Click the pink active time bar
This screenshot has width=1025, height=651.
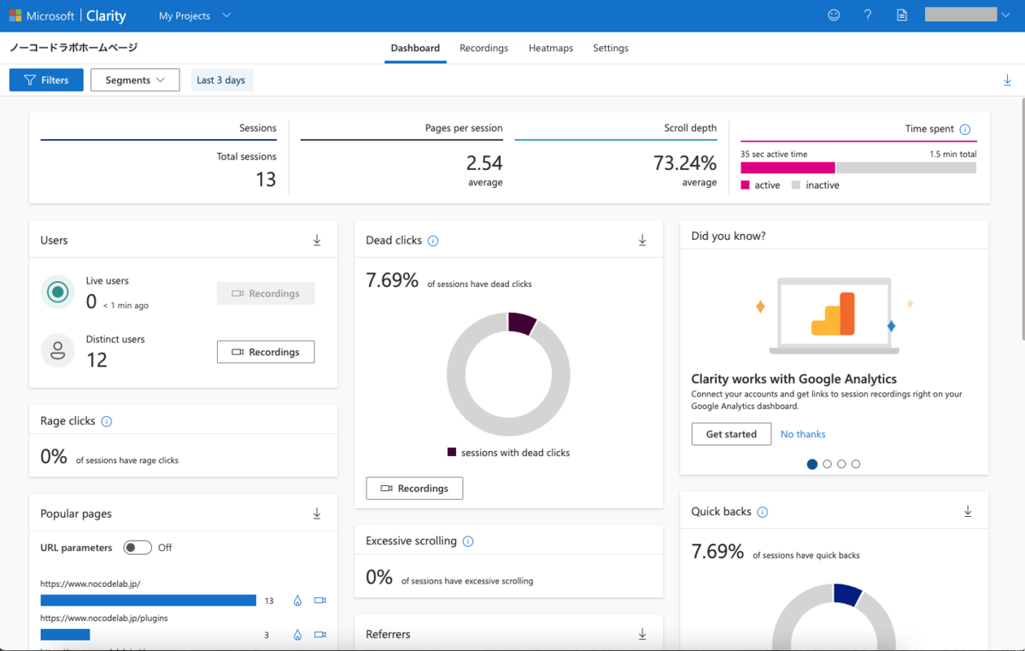click(x=788, y=167)
